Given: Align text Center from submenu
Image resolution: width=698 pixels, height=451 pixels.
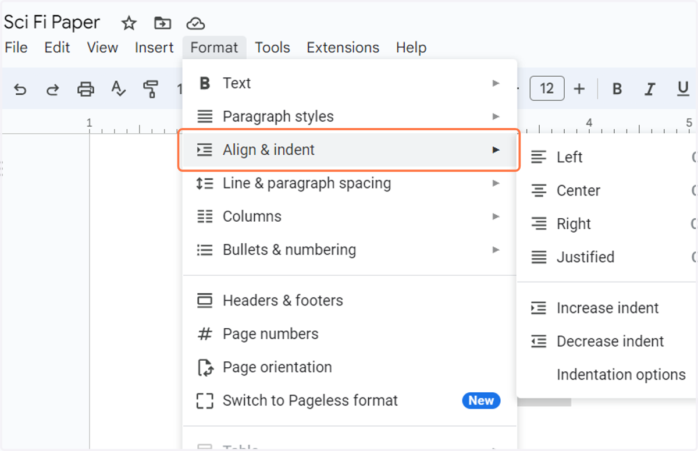Looking at the screenshot, I should (607, 190).
